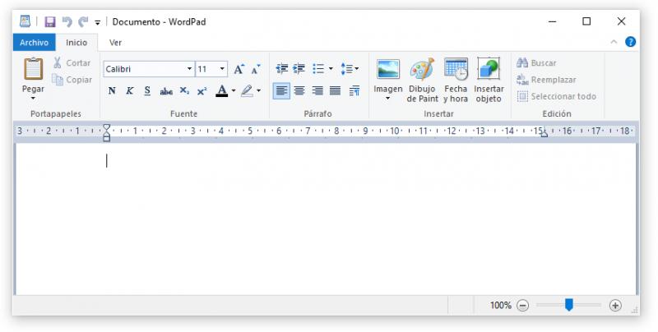Screen dimensions: 658x332
Task: Open the font family dropdown arrow
Action: (x=190, y=69)
